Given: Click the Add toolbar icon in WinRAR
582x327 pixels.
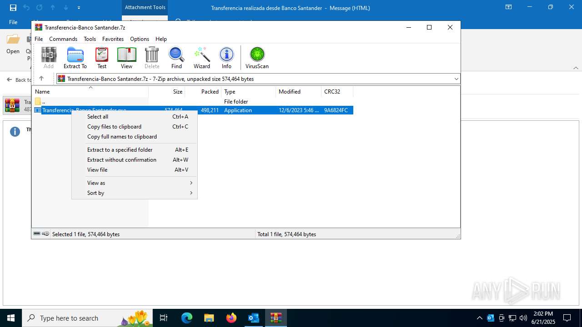Looking at the screenshot, I should point(49,58).
